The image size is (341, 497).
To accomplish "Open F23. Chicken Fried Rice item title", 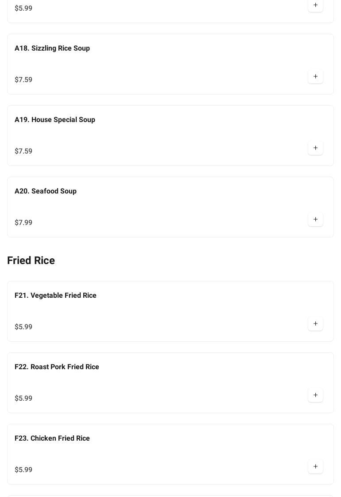I will pyautogui.click(x=52, y=438).
